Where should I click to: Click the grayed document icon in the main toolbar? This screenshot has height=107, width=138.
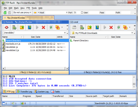click(x=9, y=12)
